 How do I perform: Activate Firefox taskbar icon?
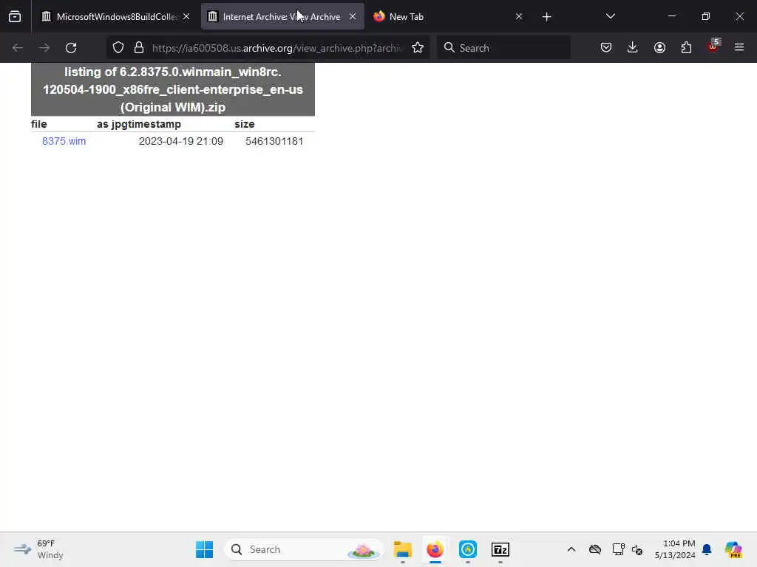(x=435, y=549)
